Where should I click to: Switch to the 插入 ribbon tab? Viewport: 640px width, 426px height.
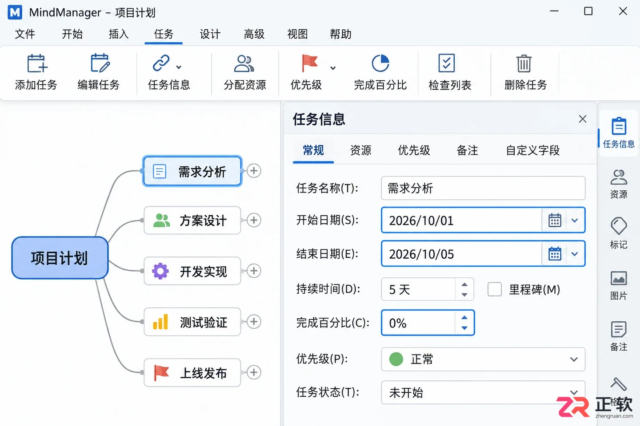[x=119, y=34]
